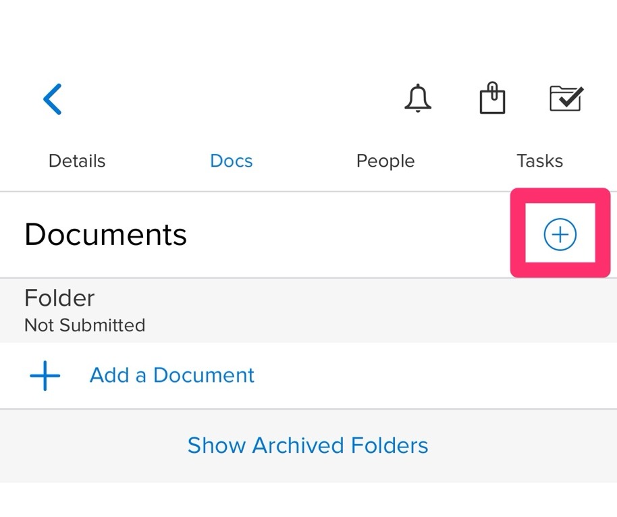Viewport: 617px width, 517px height.
Task: Select the Docs tab
Action: 232,161
